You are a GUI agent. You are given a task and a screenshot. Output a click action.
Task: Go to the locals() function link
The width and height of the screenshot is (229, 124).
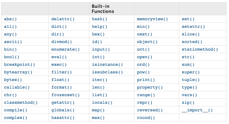click(x=102, y=103)
